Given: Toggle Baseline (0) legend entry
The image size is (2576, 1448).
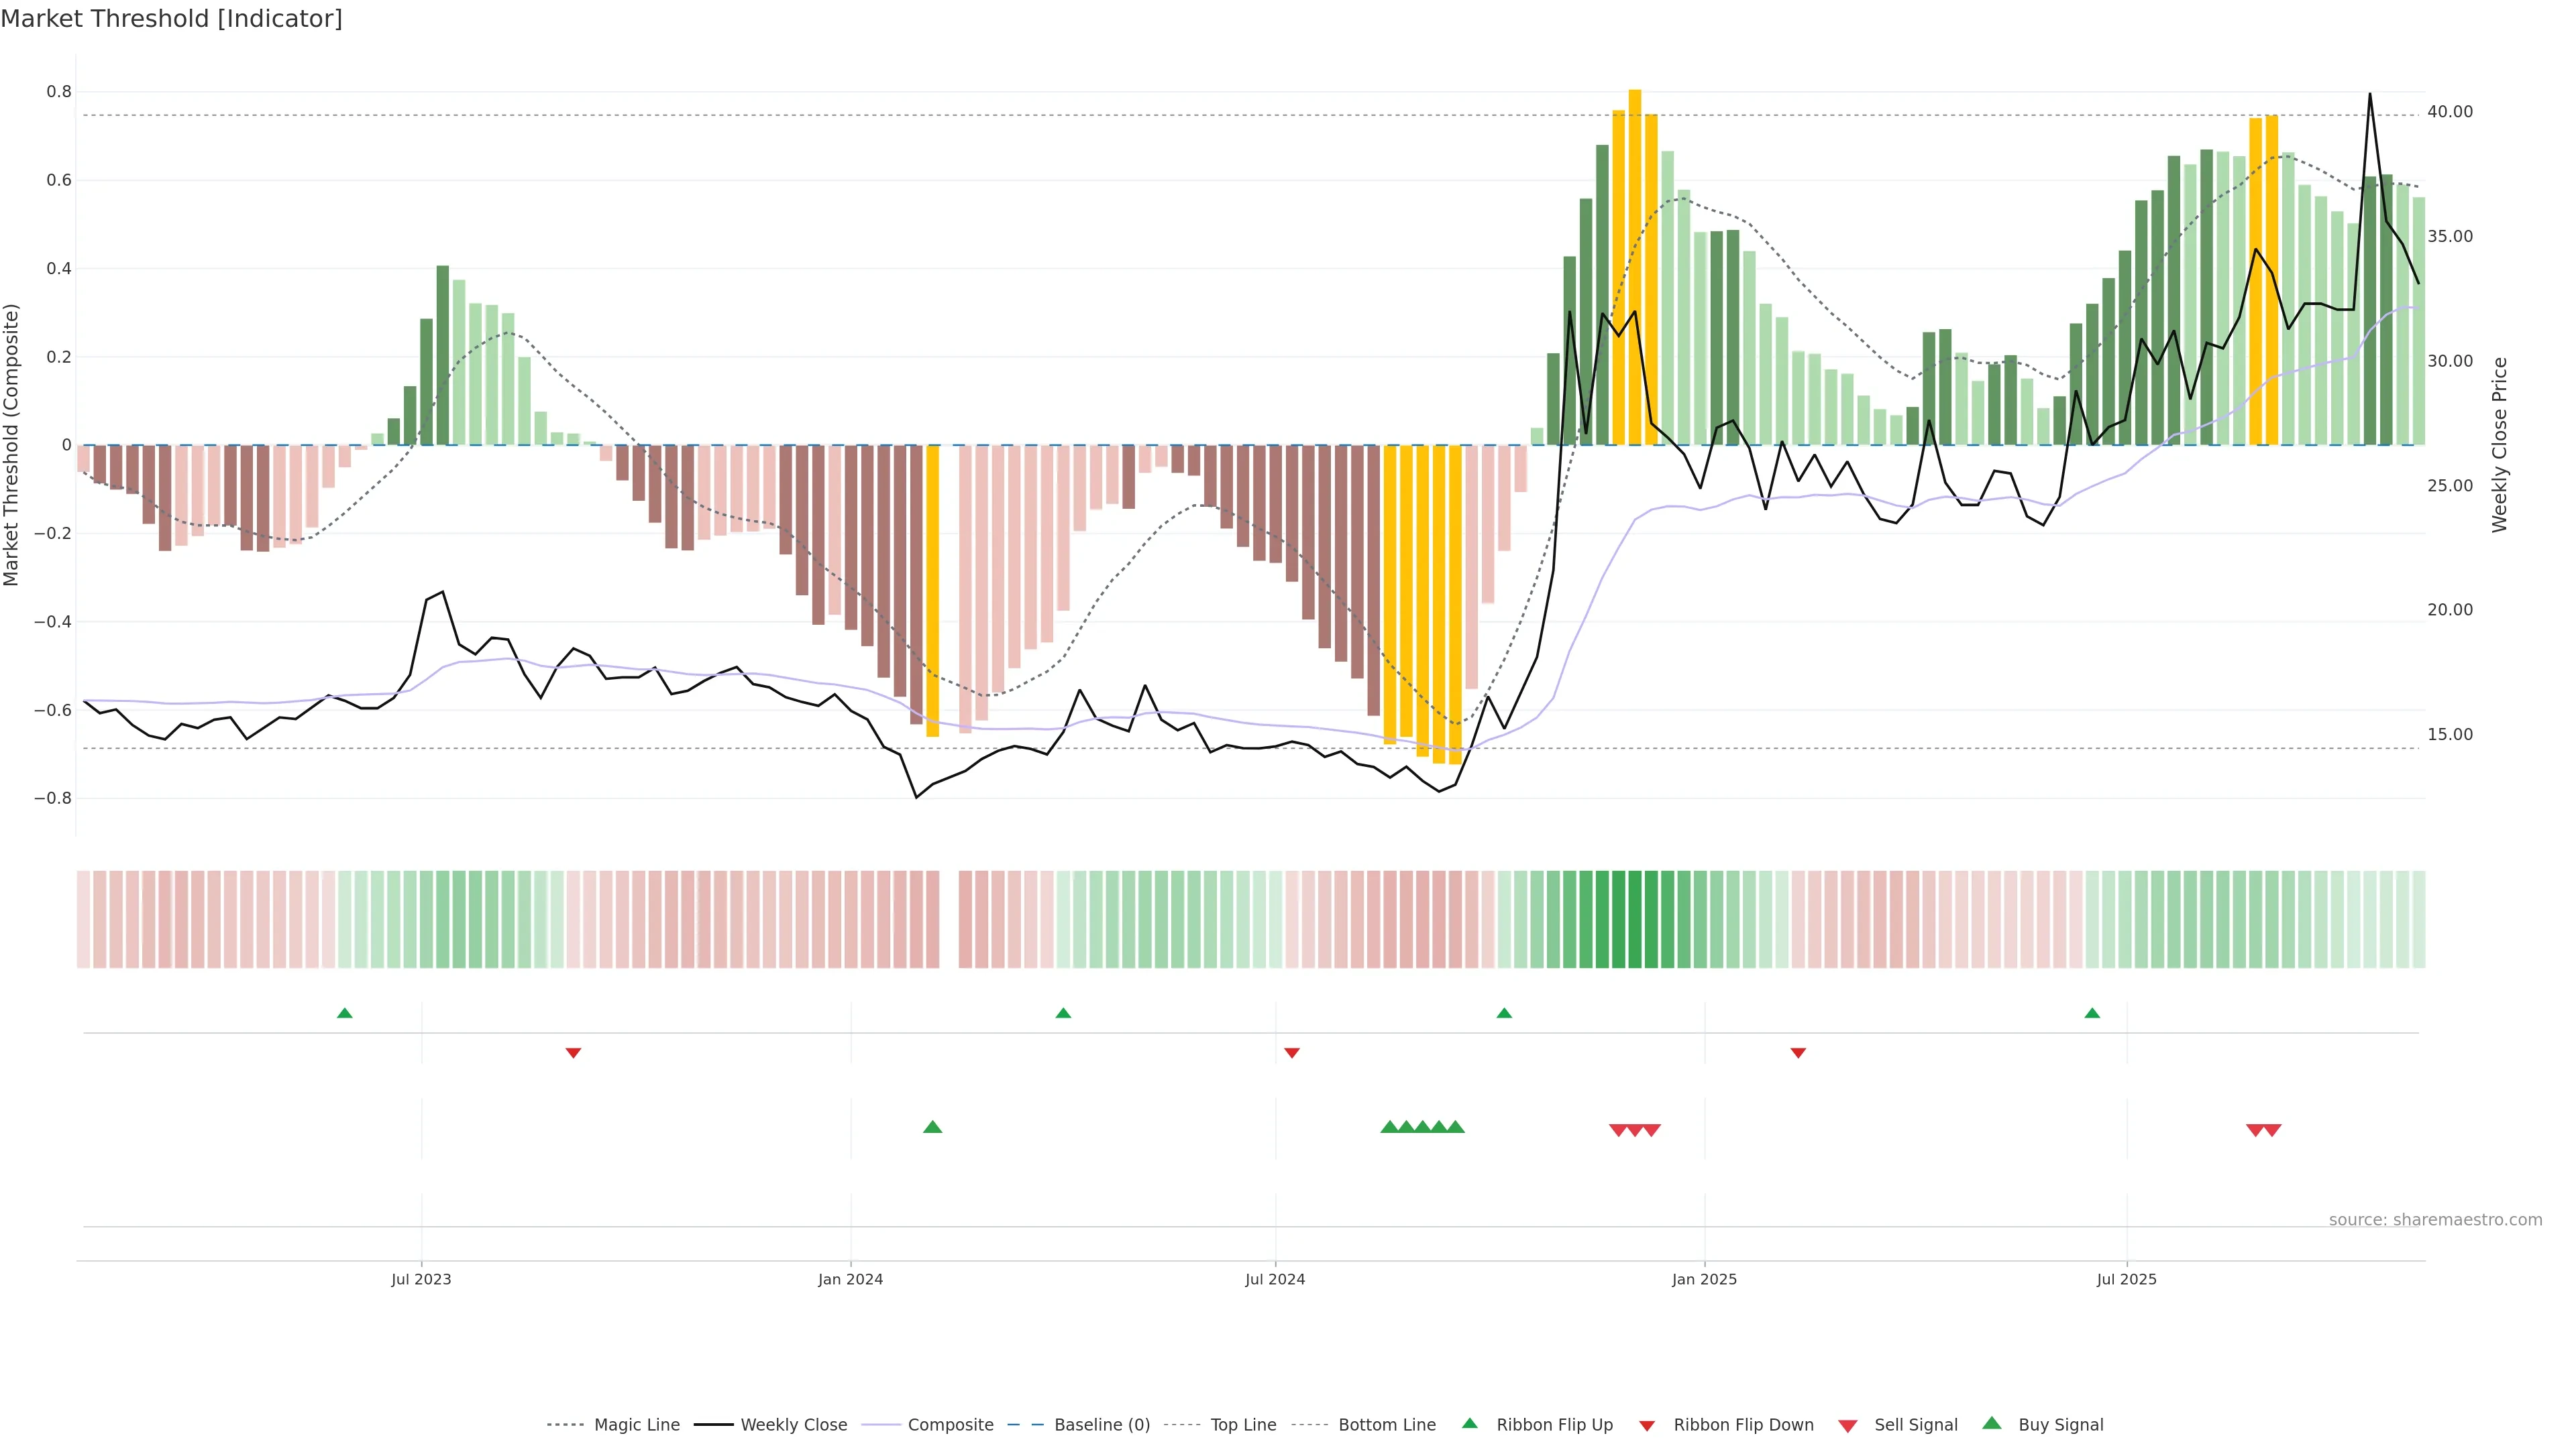Looking at the screenshot, I should coord(1102,1425).
